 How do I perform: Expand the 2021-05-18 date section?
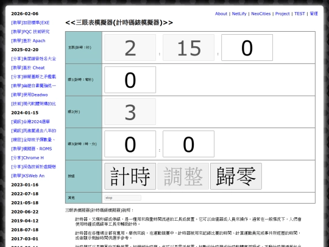(x=25, y=203)
